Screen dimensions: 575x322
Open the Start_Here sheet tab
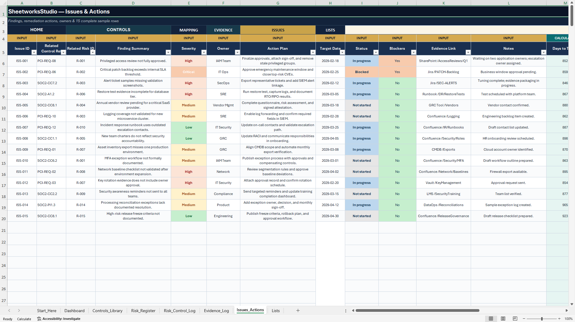tap(47, 311)
